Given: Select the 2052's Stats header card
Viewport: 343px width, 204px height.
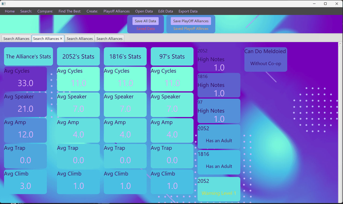Looking at the screenshot, I should [78, 57].
